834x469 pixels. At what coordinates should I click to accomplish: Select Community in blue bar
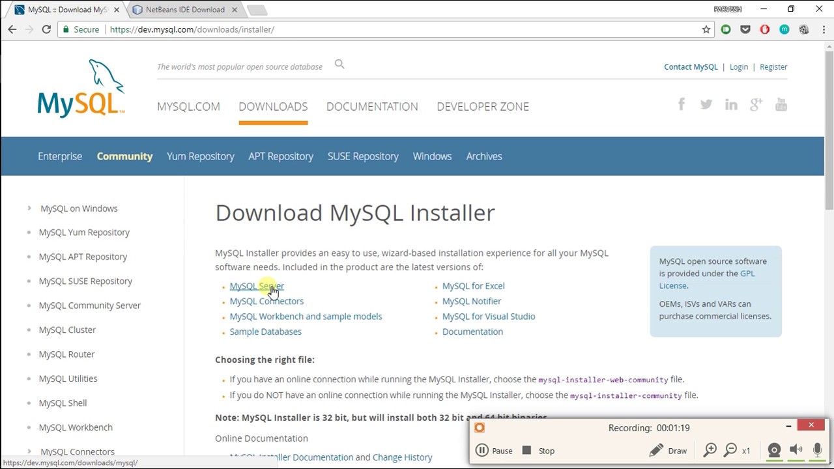[x=124, y=156]
